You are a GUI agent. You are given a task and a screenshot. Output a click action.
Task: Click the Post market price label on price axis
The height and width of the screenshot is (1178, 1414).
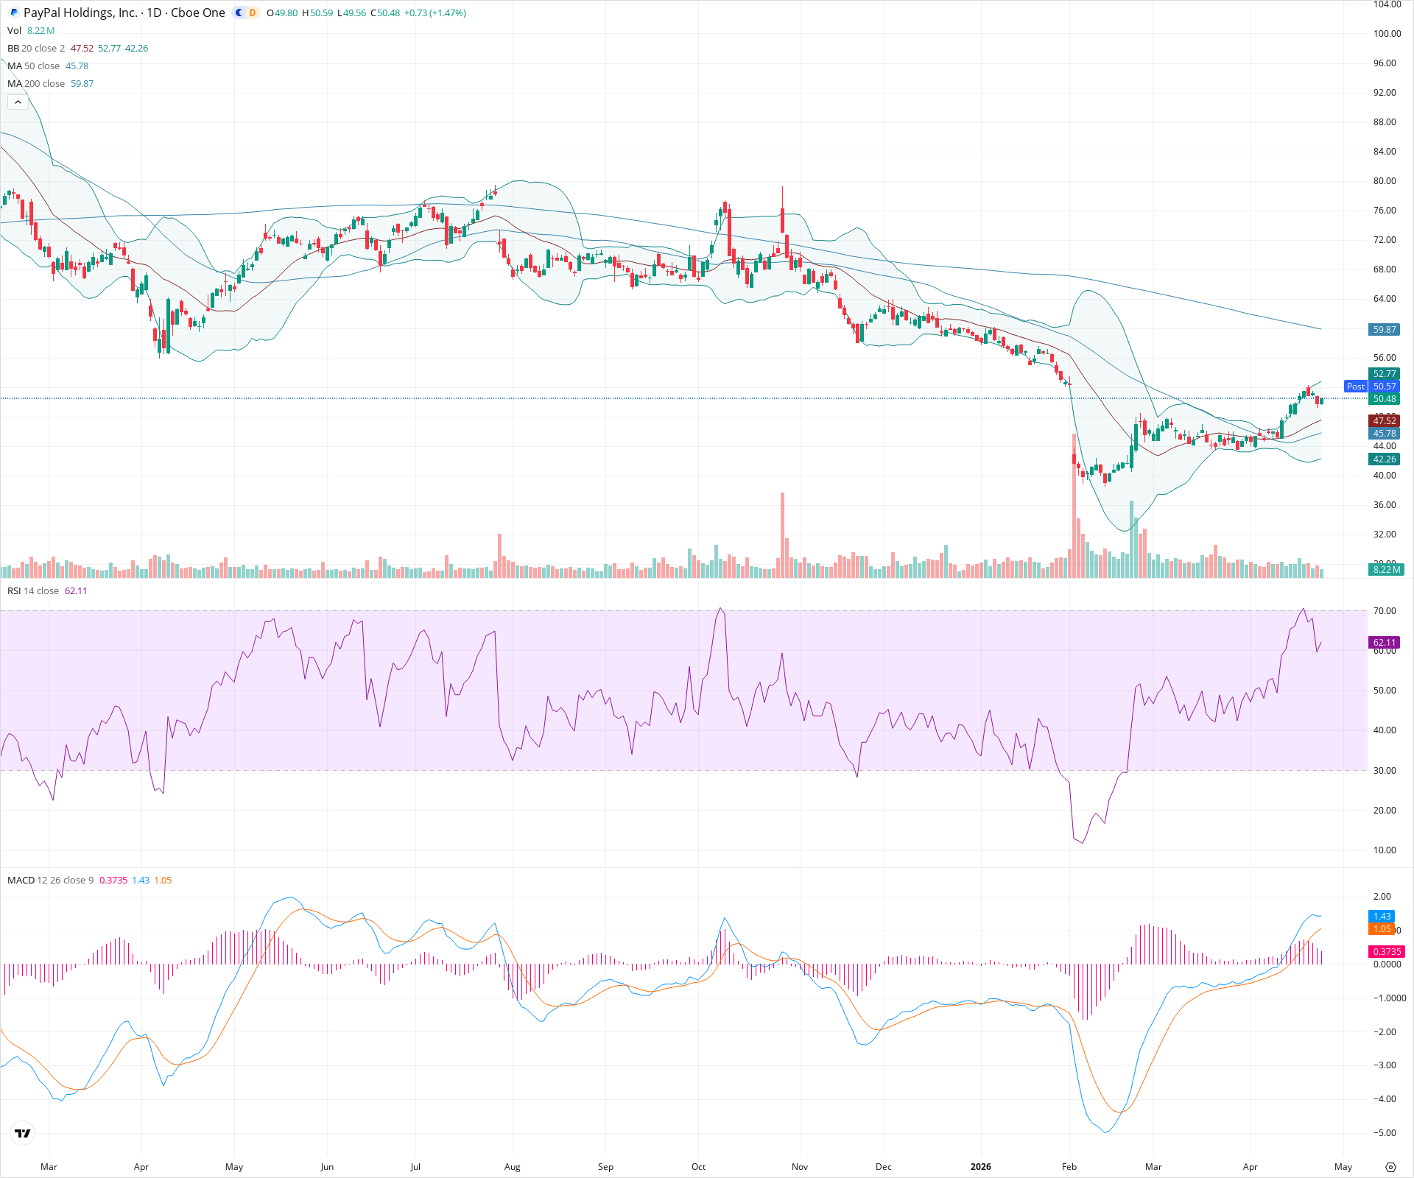click(1355, 386)
